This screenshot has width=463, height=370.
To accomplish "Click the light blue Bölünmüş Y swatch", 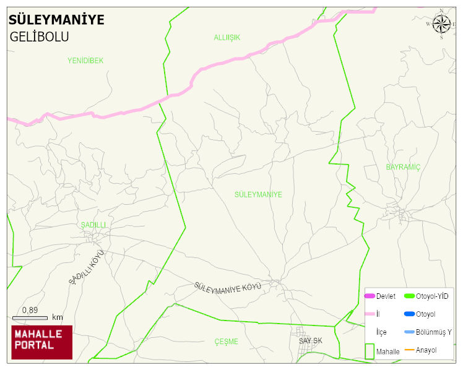I will (x=409, y=332).
